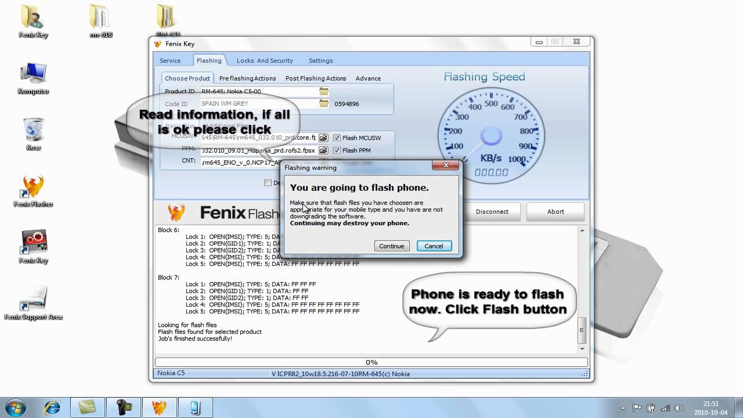Click the Product ID field
Screen dimensions: 743x418
[258, 91]
